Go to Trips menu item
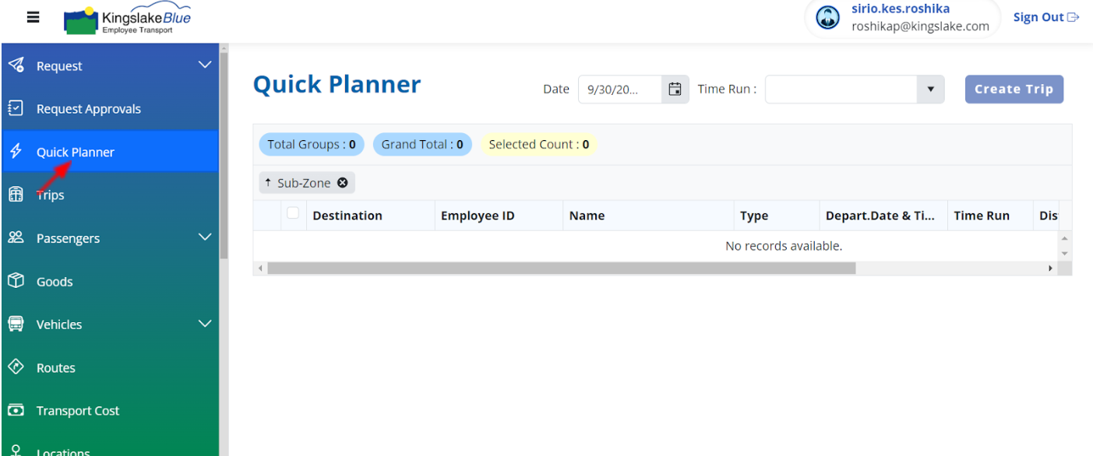The image size is (1093, 456). 110,195
